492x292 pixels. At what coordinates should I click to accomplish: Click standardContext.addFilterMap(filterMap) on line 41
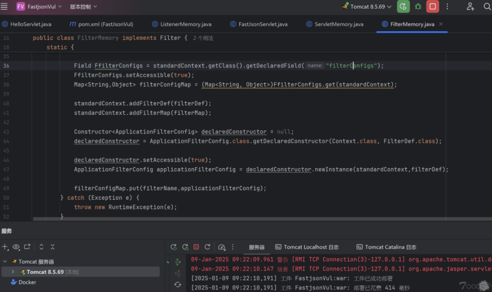tap(143, 113)
